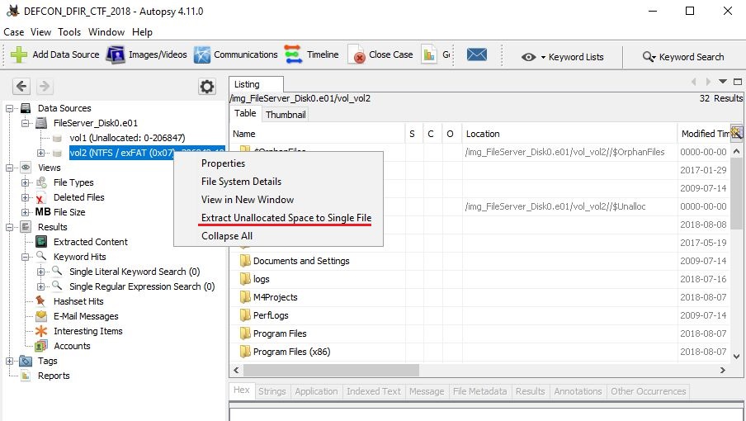Open the Timeline tool icon
The height and width of the screenshot is (421, 746).
click(293, 54)
